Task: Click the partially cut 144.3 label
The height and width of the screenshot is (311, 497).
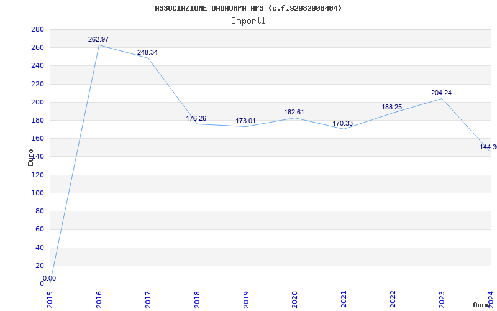Action: click(488, 147)
